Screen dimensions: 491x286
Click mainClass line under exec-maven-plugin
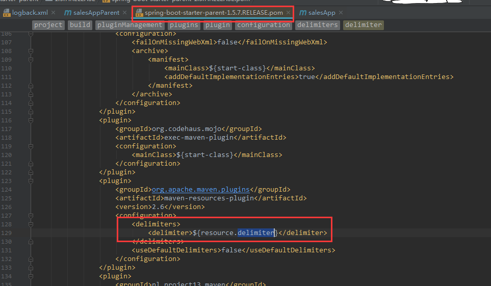207,155
